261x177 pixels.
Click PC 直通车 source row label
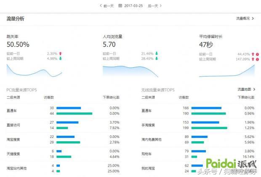(x=12, y=111)
